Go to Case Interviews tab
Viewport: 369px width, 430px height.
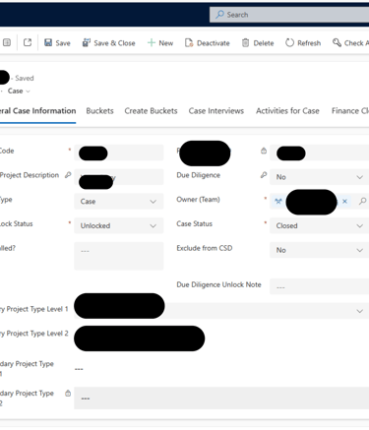click(216, 111)
